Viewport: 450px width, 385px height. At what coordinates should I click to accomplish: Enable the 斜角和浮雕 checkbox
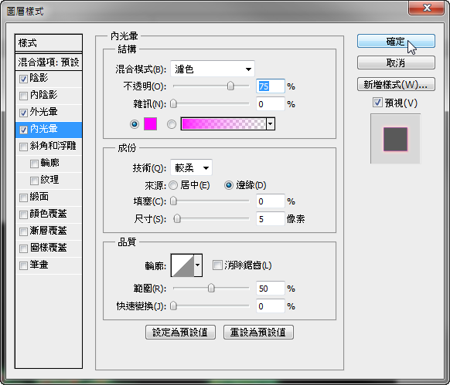click(x=23, y=147)
